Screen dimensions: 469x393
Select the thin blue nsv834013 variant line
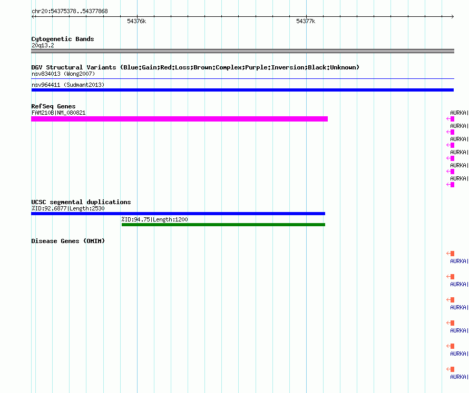coord(242,79)
